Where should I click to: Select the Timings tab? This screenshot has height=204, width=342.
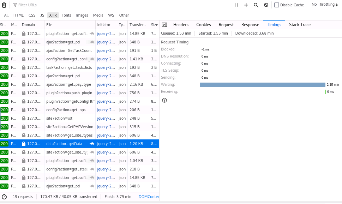coord(274,25)
